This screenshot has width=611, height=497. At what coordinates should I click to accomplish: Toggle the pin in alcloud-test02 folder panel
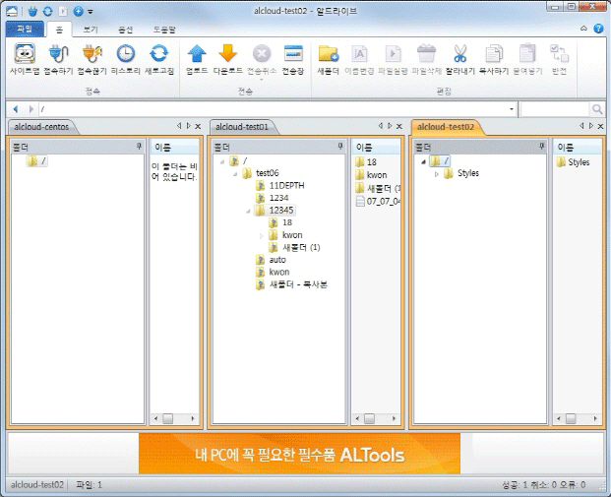click(542, 147)
